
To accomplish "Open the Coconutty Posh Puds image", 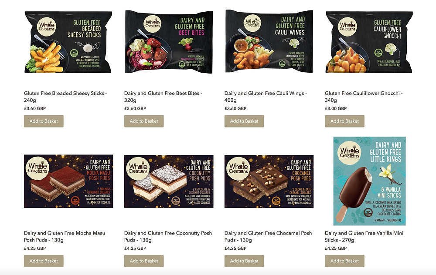I will click(x=169, y=181).
